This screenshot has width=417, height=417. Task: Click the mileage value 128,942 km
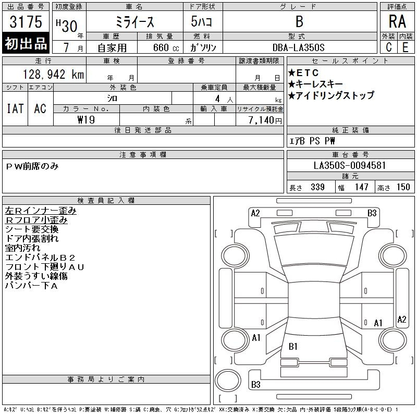[53, 75]
